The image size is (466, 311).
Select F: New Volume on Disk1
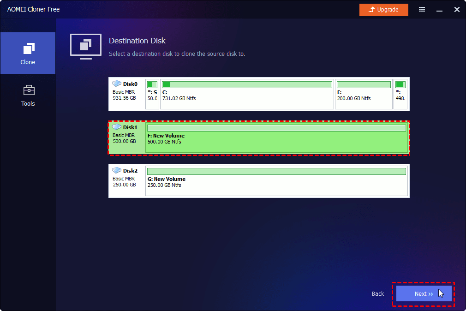point(276,139)
